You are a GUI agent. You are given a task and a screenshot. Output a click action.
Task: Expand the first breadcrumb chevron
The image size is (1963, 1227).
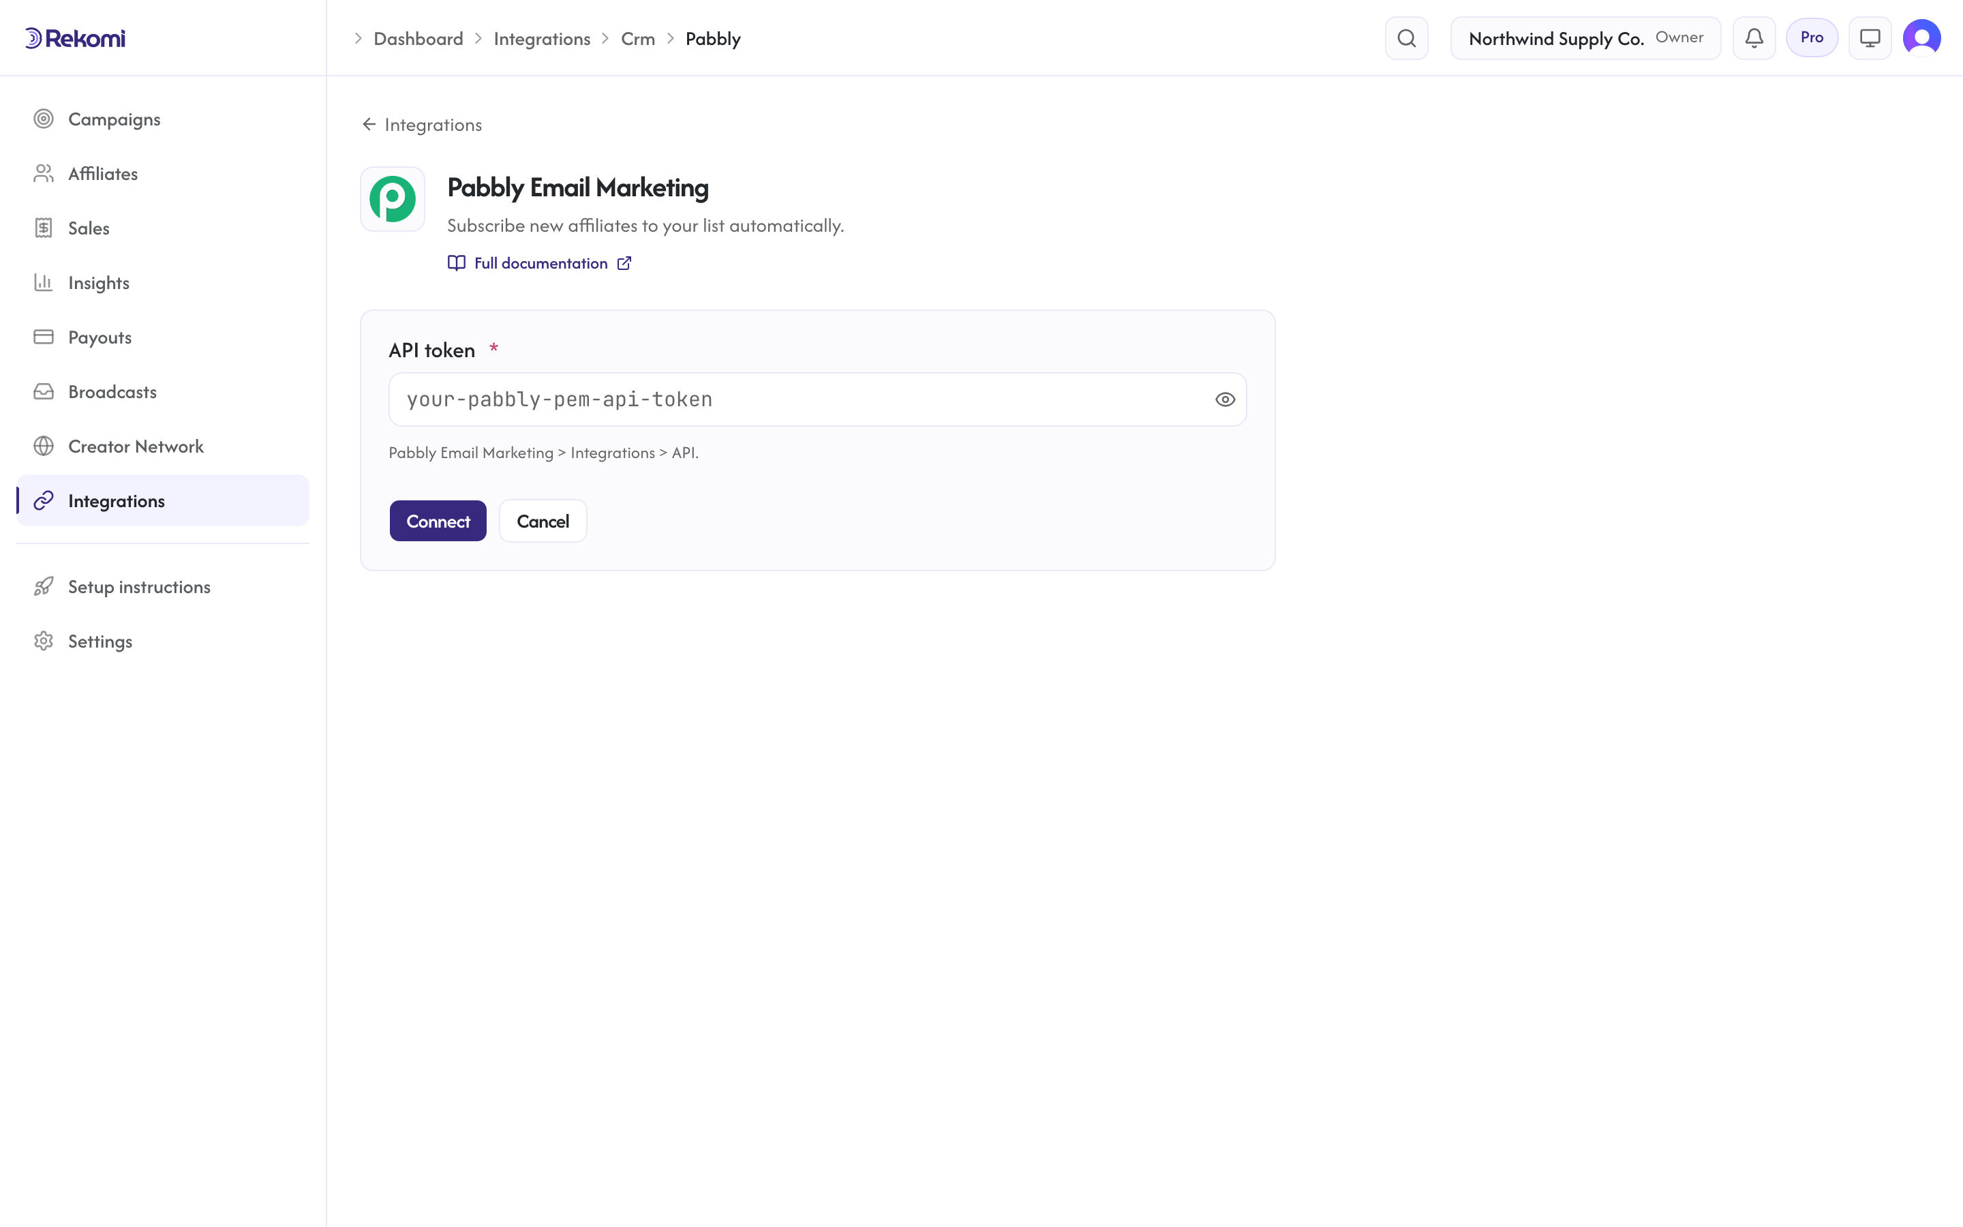pyautogui.click(x=358, y=39)
